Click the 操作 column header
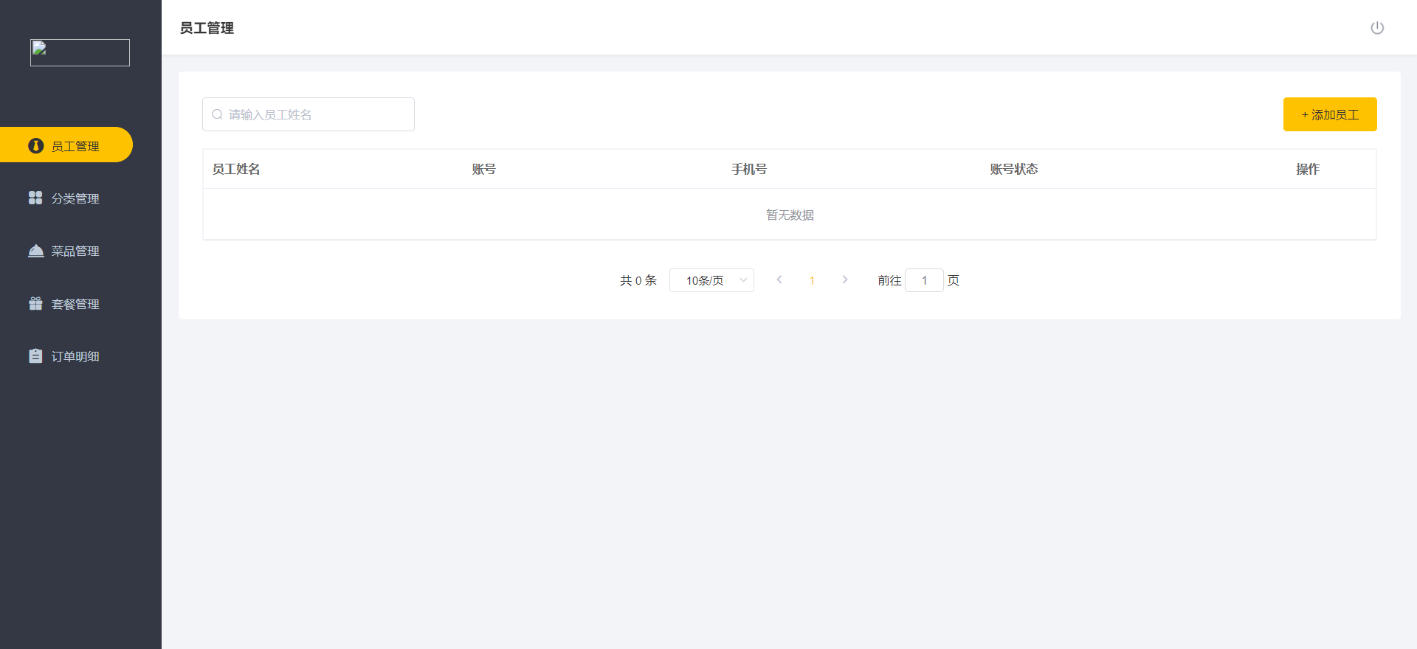Viewport: 1417px width, 649px height. 1308,169
